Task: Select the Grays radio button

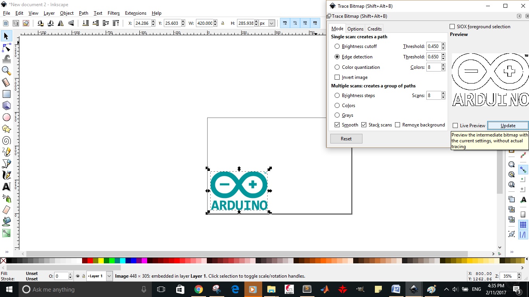Action: (337, 115)
